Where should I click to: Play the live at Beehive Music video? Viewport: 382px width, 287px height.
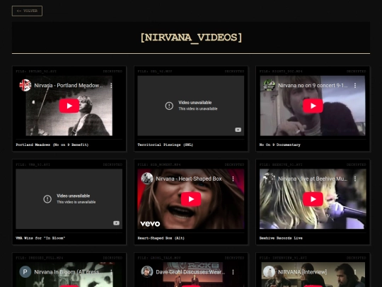tap(313, 199)
